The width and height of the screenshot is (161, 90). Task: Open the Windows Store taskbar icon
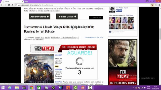[x=39, y=88]
